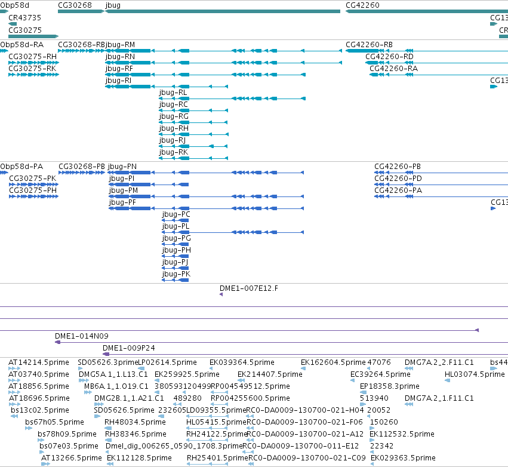
Task: Click EST bs67h05.5prime
Action: [x=54, y=422]
